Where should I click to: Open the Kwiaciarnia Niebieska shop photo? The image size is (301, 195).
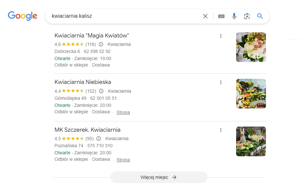251,94
